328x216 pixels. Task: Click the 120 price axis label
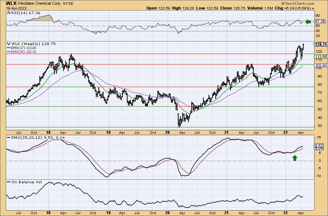[x=319, y=51]
